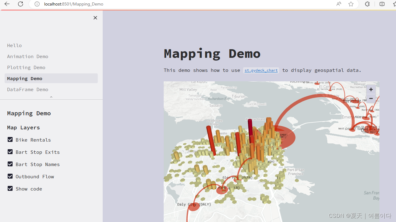Click the Mapping Demo page heading

(212, 54)
